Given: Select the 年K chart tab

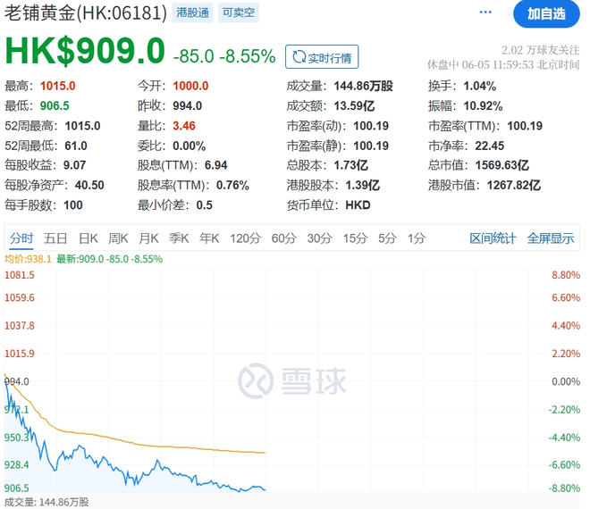Looking at the screenshot, I should [x=209, y=238].
